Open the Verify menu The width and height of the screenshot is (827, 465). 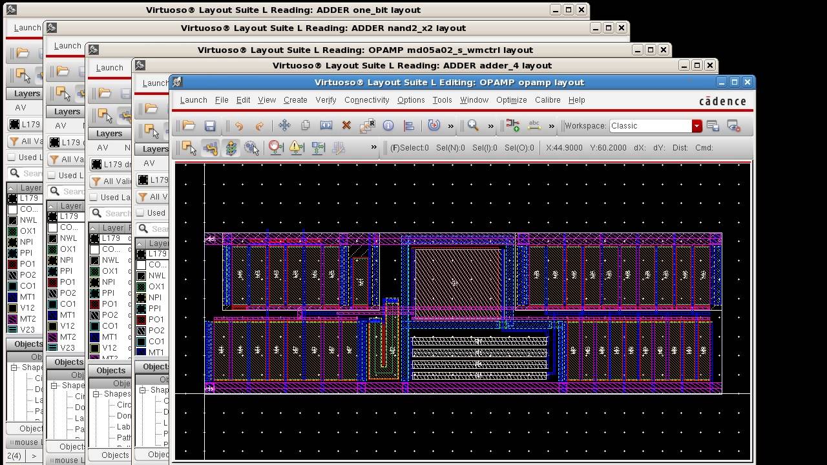coord(326,100)
